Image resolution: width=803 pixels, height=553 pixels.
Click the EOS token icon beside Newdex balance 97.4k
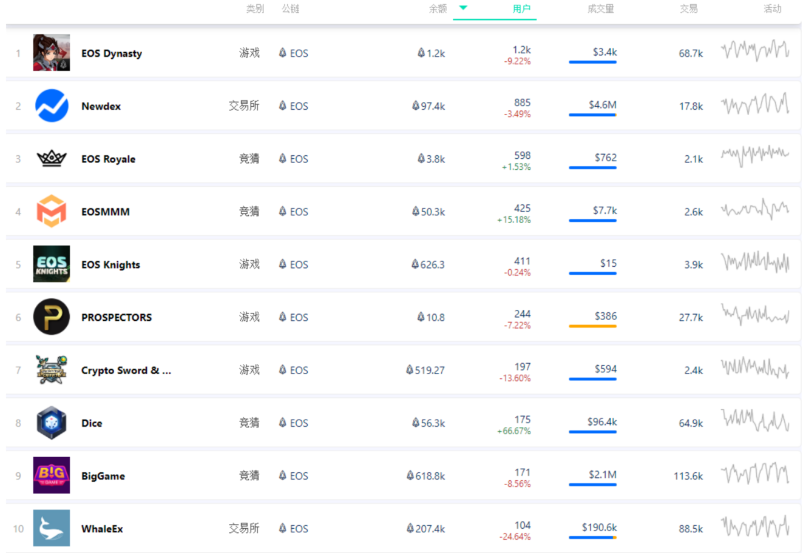(416, 106)
